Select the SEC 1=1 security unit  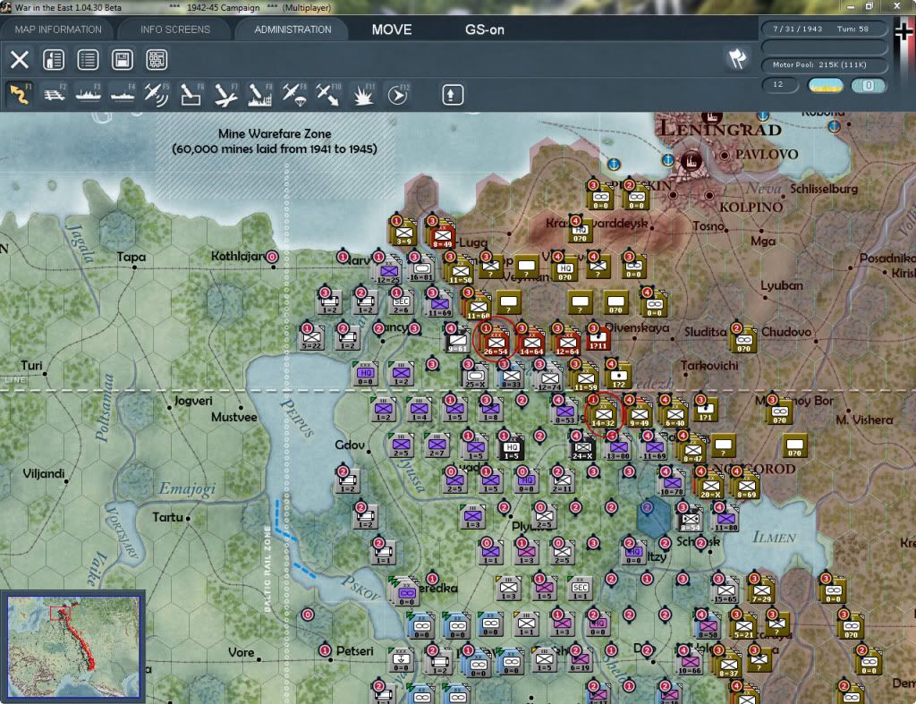[580, 589]
